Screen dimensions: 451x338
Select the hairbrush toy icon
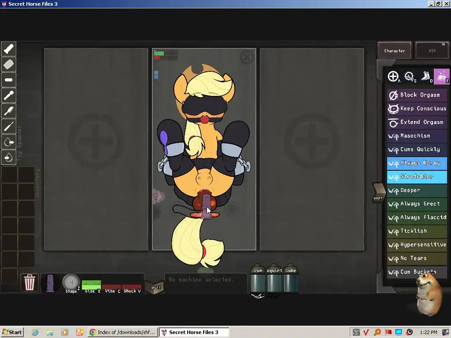pyautogui.click(x=9, y=111)
